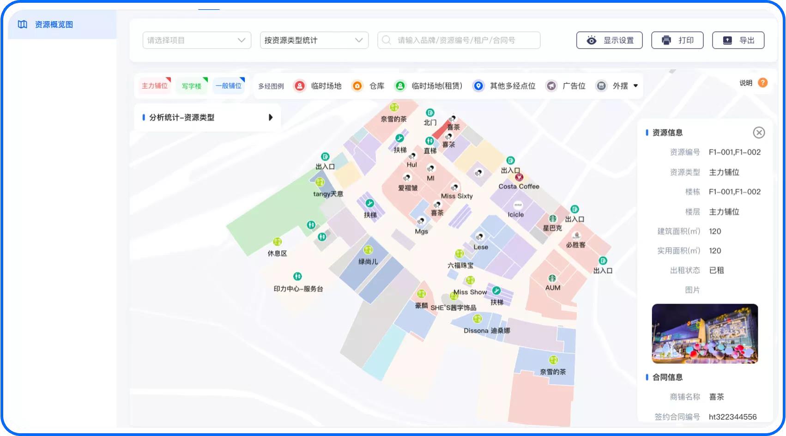Close the 资源信息 panel

[x=759, y=133]
